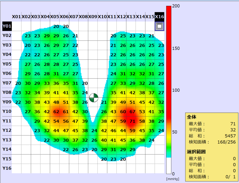Click the peak pressure cell 71 in the grid
Screen dimensions: 239x183
click(x=132, y=121)
